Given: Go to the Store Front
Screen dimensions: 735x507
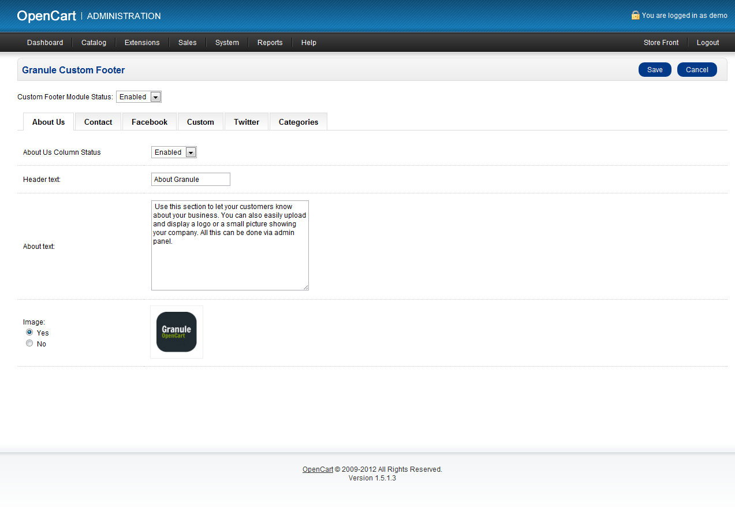Looking at the screenshot, I should click(x=661, y=43).
